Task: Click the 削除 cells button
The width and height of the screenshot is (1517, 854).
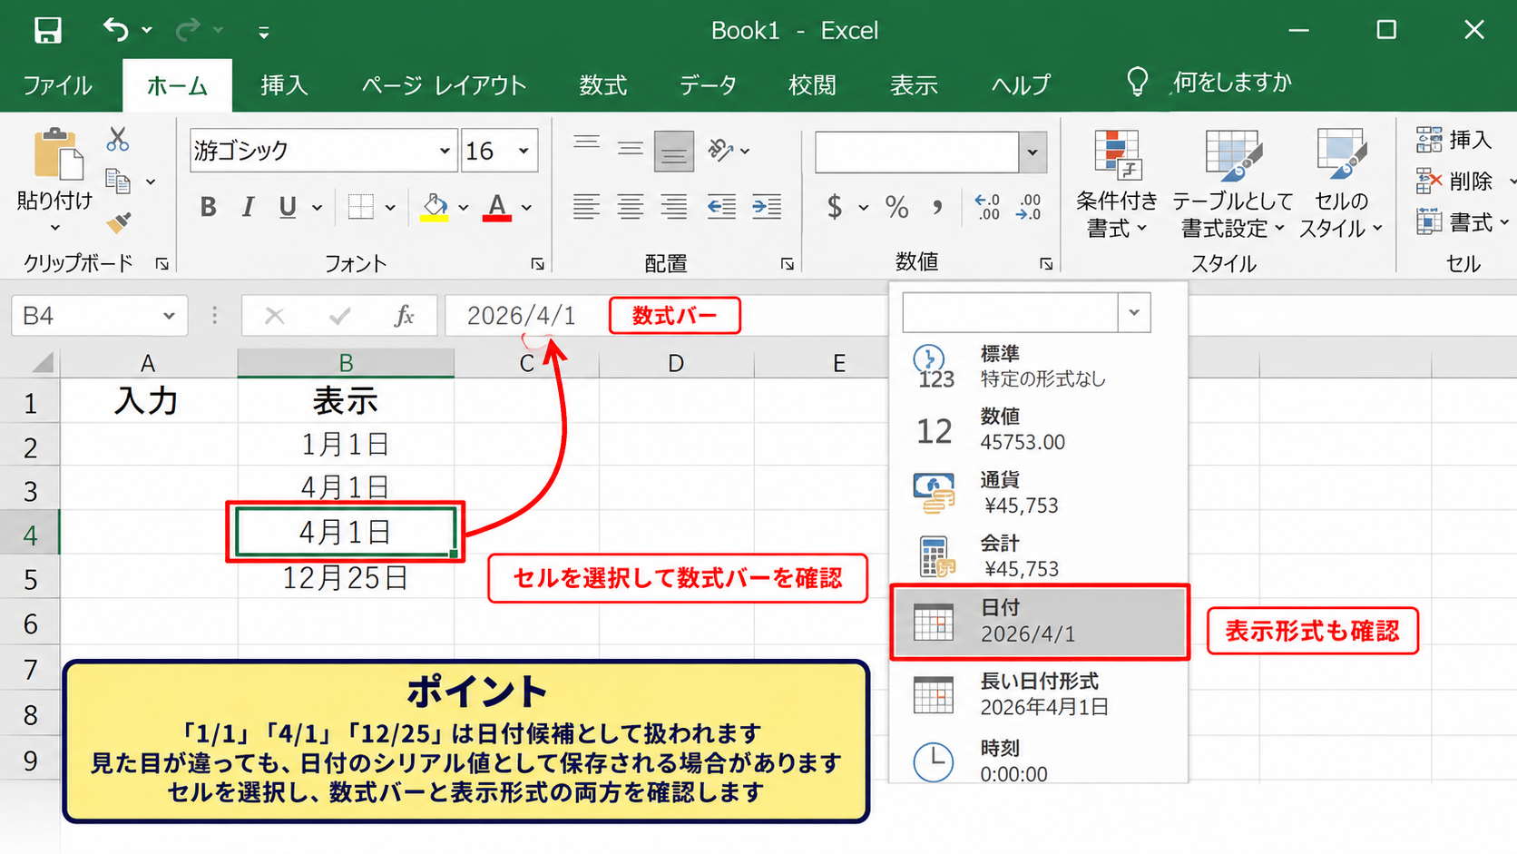Action: click(1454, 181)
